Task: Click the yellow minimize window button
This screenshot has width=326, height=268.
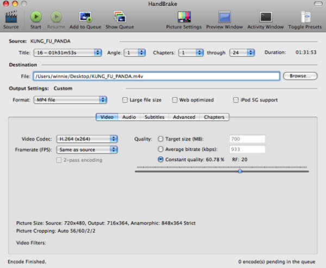Action: click(x=15, y=4)
